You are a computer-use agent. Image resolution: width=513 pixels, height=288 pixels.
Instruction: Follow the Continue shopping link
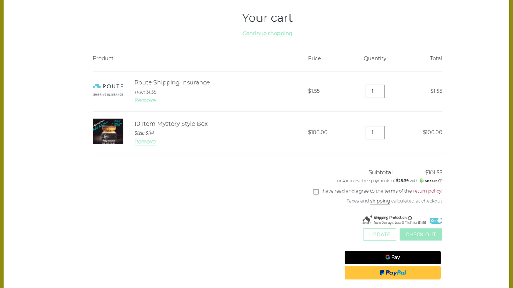[267, 33]
